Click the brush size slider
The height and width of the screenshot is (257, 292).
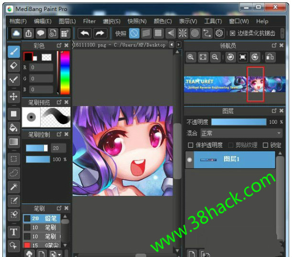[37, 148]
